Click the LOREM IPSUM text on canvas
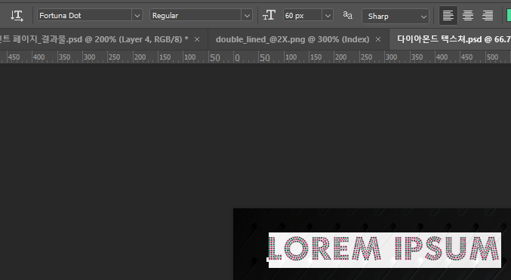Viewport: 511px width, 280px height. [x=384, y=250]
